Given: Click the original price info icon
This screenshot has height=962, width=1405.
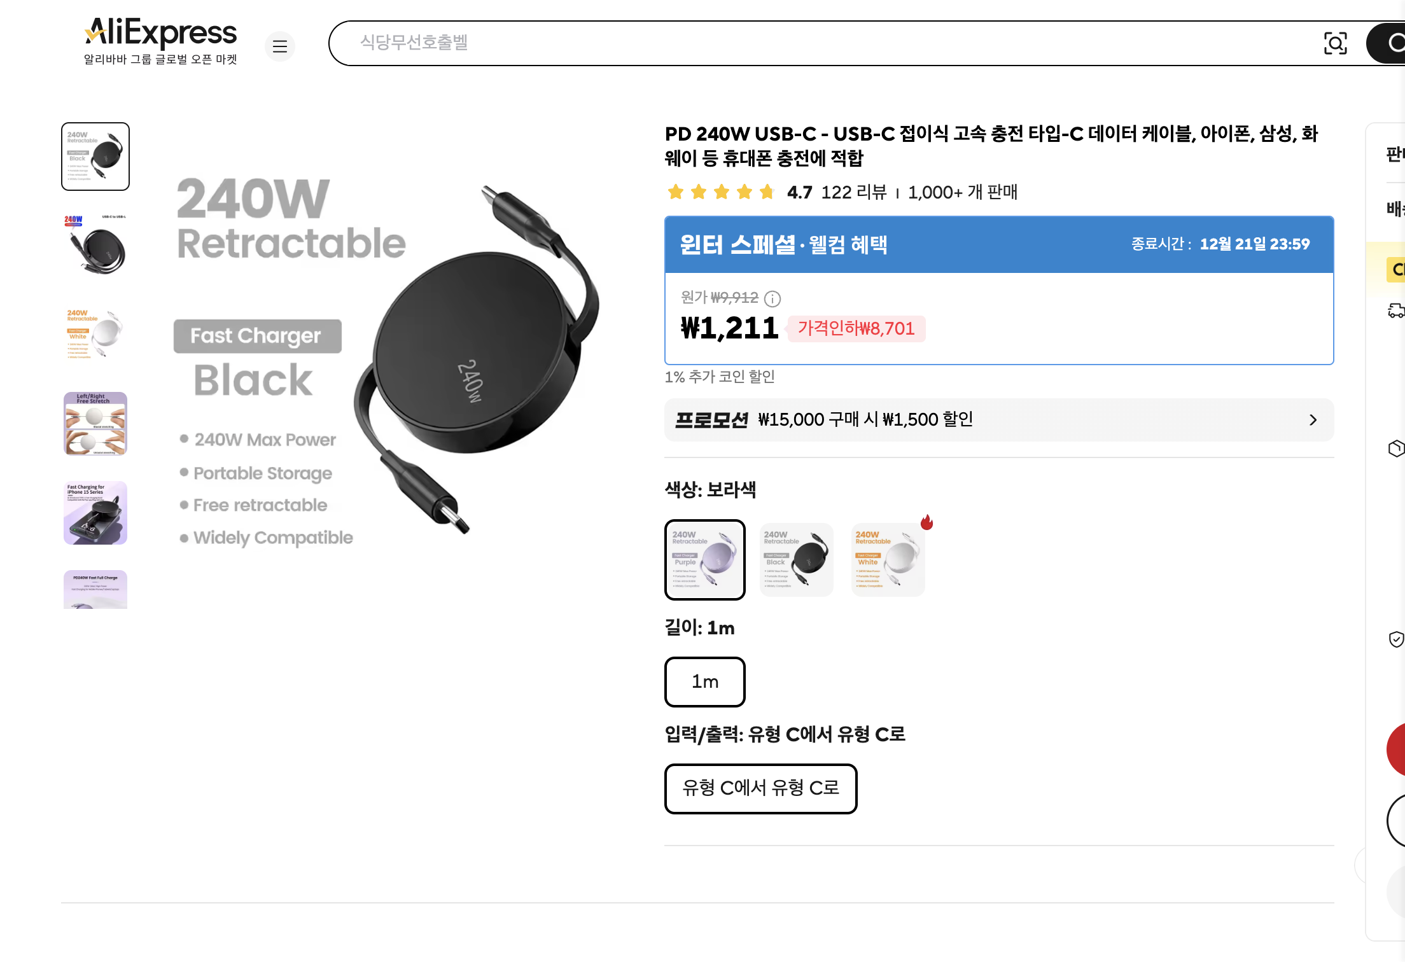Looking at the screenshot, I should 772,299.
